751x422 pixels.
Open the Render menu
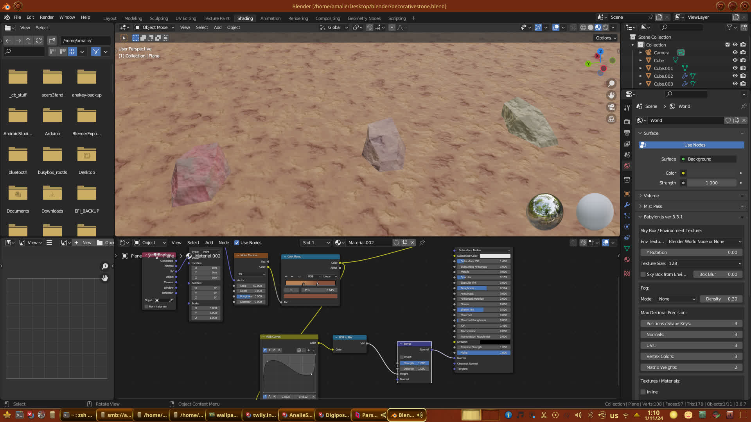[47, 17]
